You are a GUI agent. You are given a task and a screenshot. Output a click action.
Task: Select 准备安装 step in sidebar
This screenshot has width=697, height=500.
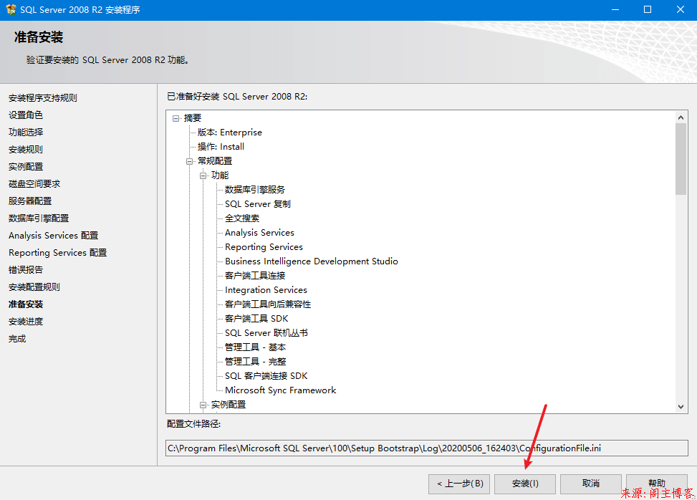coord(26,304)
